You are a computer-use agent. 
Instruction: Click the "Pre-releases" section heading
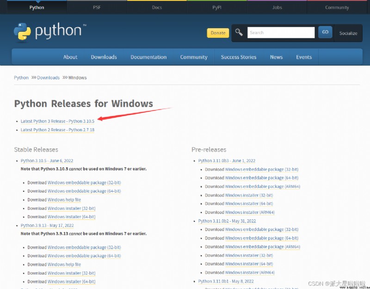click(x=209, y=149)
